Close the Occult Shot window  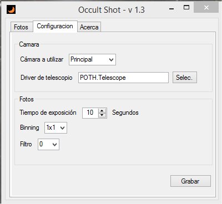point(206,8)
